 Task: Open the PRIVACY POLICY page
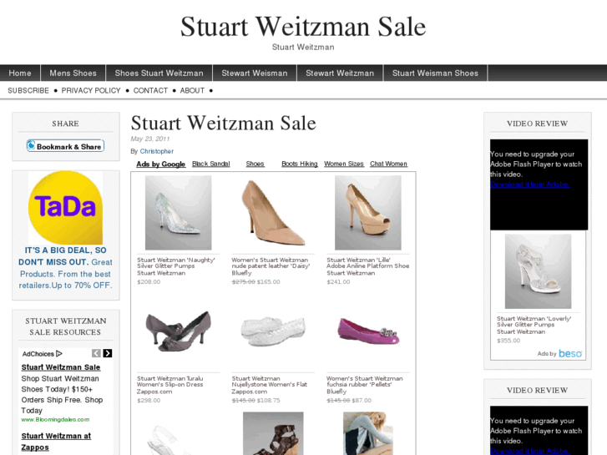click(91, 91)
